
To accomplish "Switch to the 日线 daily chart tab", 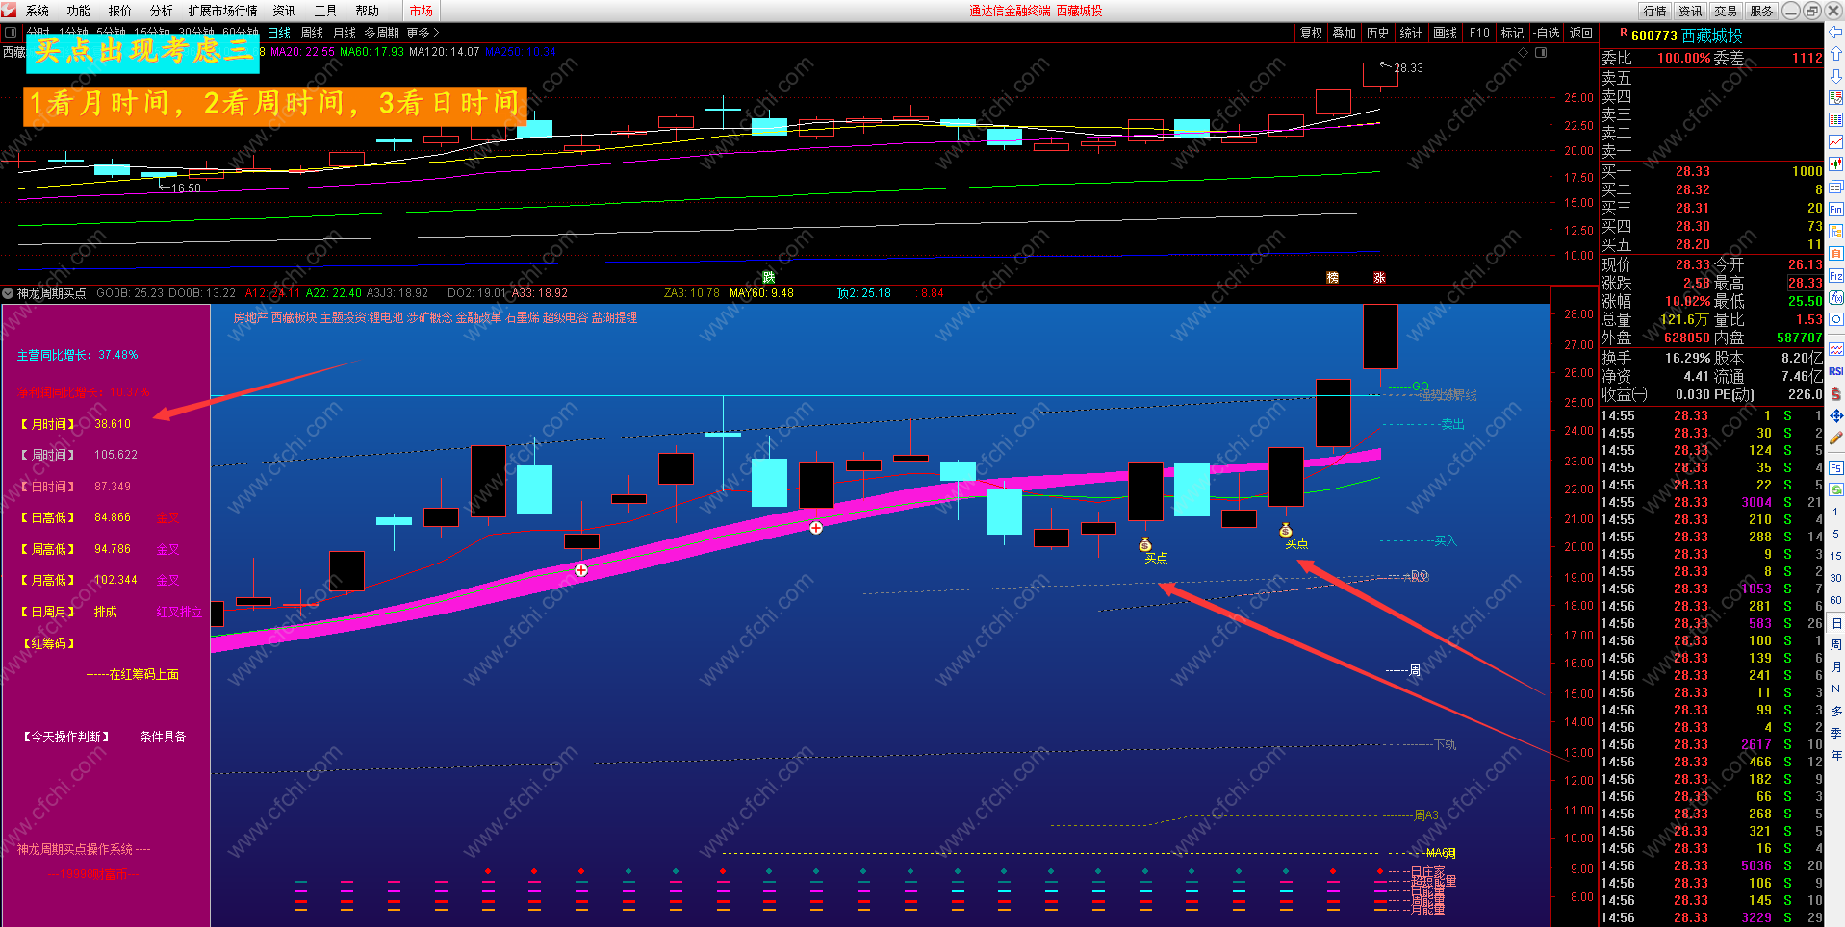I will [x=279, y=33].
